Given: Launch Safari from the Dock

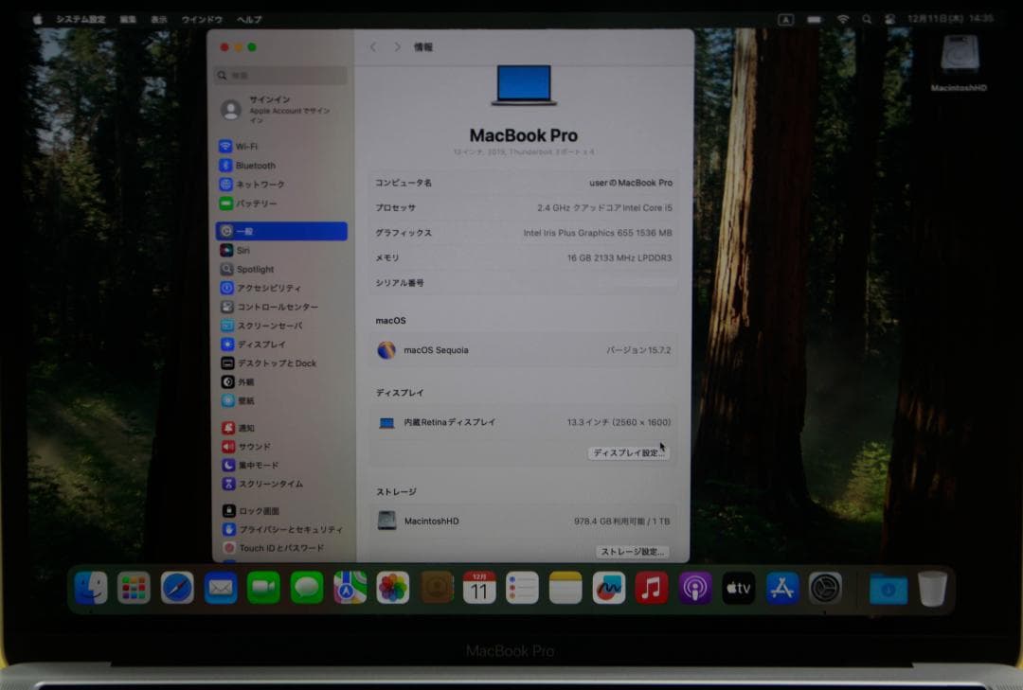Looking at the screenshot, I should 178,587.
